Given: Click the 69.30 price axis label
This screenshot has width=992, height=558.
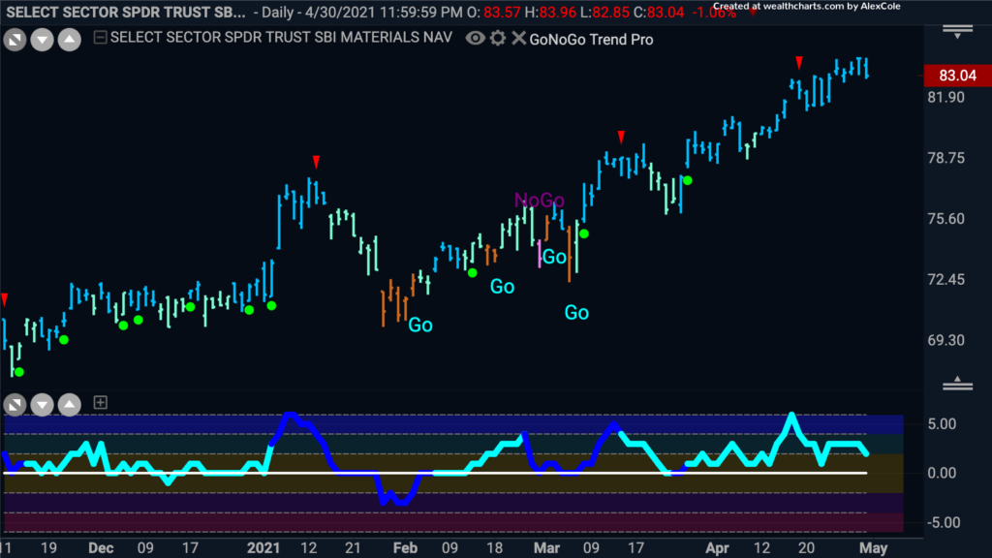Looking at the screenshot, I should (945, 340).
